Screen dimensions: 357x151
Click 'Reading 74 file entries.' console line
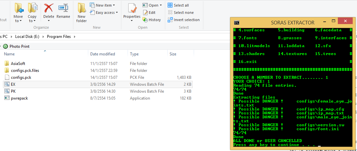[265, 85]
